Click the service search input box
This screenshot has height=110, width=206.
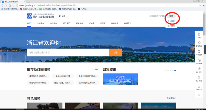(x=68, y=52)
